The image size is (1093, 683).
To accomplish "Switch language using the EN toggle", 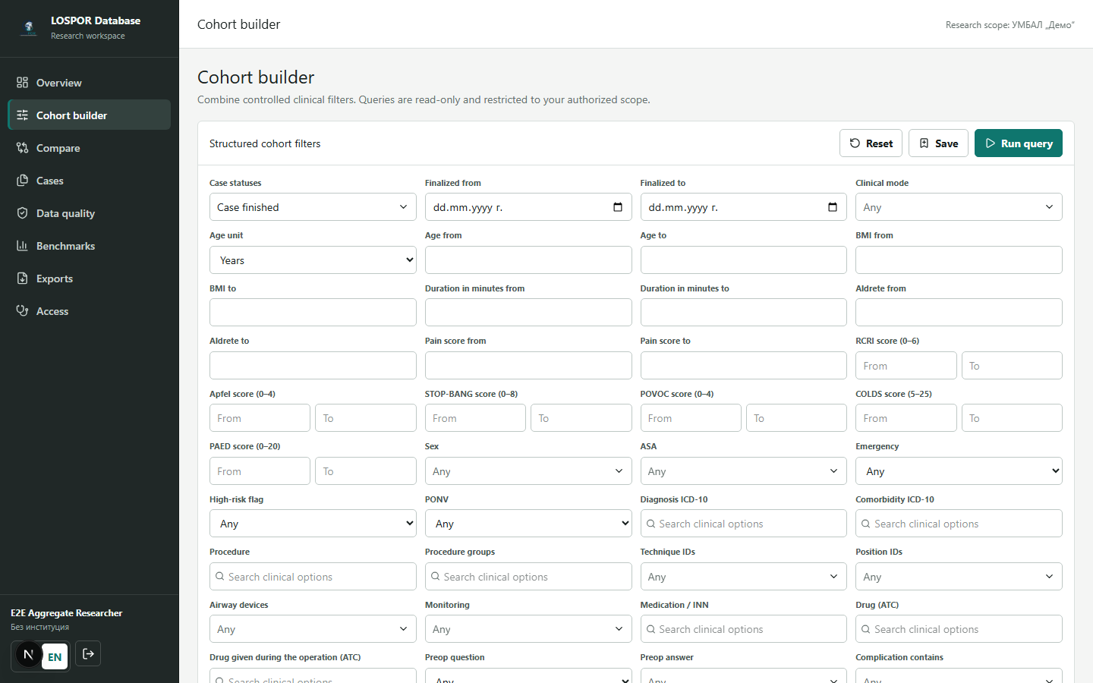I will (x=55, y=657).
